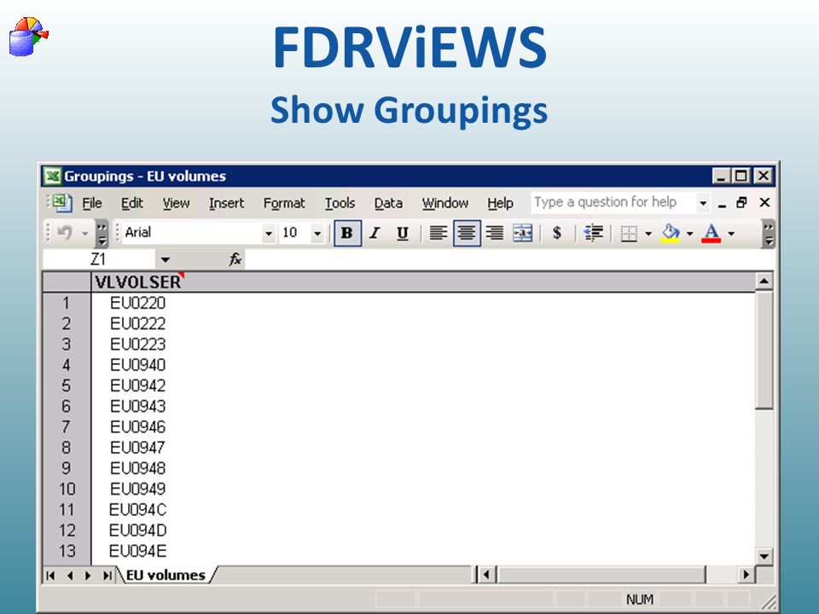Open the File menu
The image size is (819, 614).
pos(92,203)
